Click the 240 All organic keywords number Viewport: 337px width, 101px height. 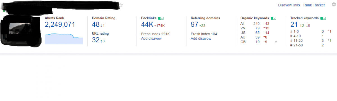tap(256, 24)
